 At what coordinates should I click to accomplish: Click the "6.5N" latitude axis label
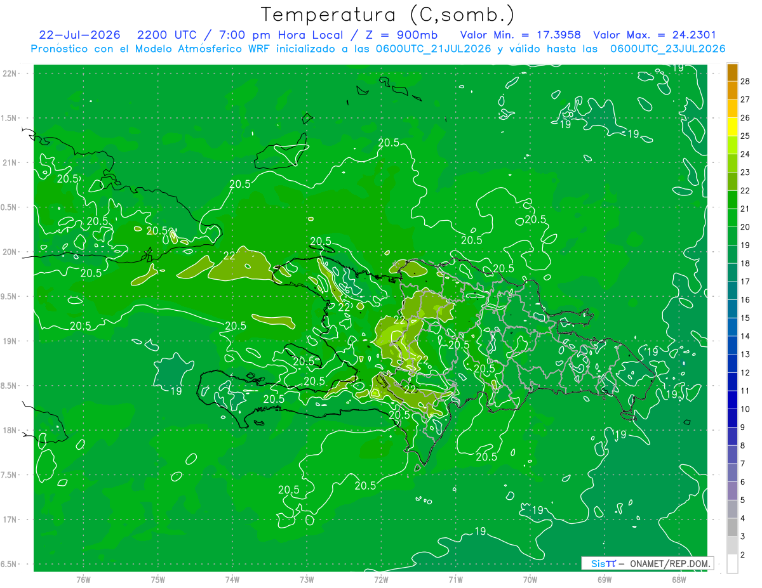click(x=10, y=565)
